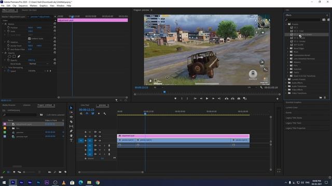The height and width of the screenshot is (186, 332).
Task: Select the Pen tool in tools panel
Action: click(x=71, y=131)
